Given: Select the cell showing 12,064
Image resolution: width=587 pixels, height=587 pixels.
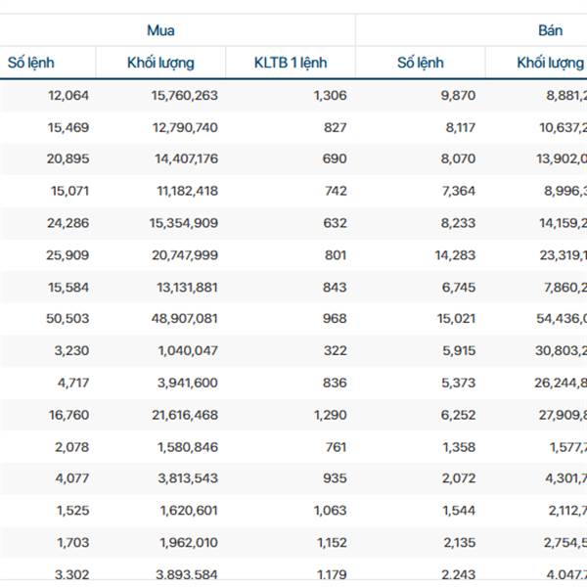Looking at the screenshot, I should [68, 96].
